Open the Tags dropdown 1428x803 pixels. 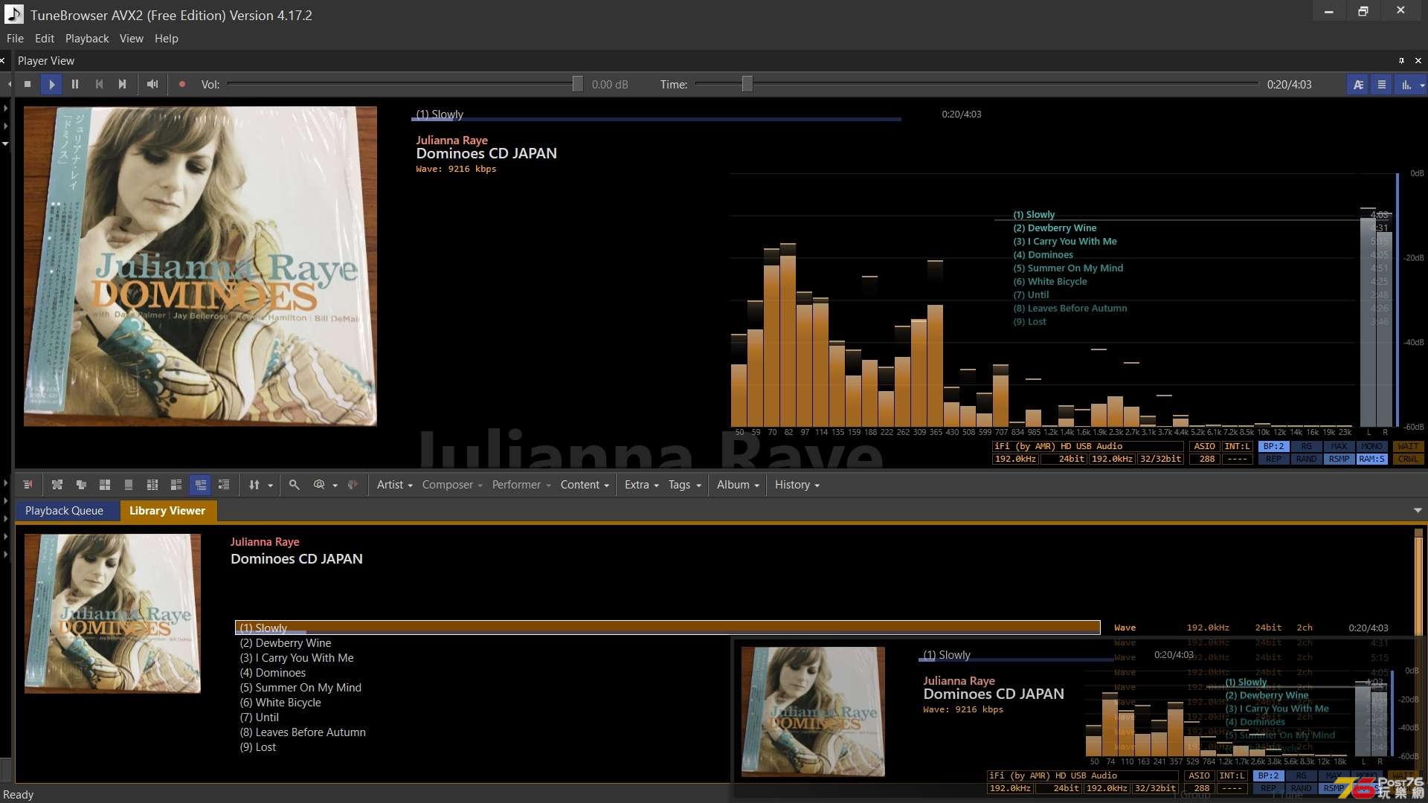click(x=684, y=485)
